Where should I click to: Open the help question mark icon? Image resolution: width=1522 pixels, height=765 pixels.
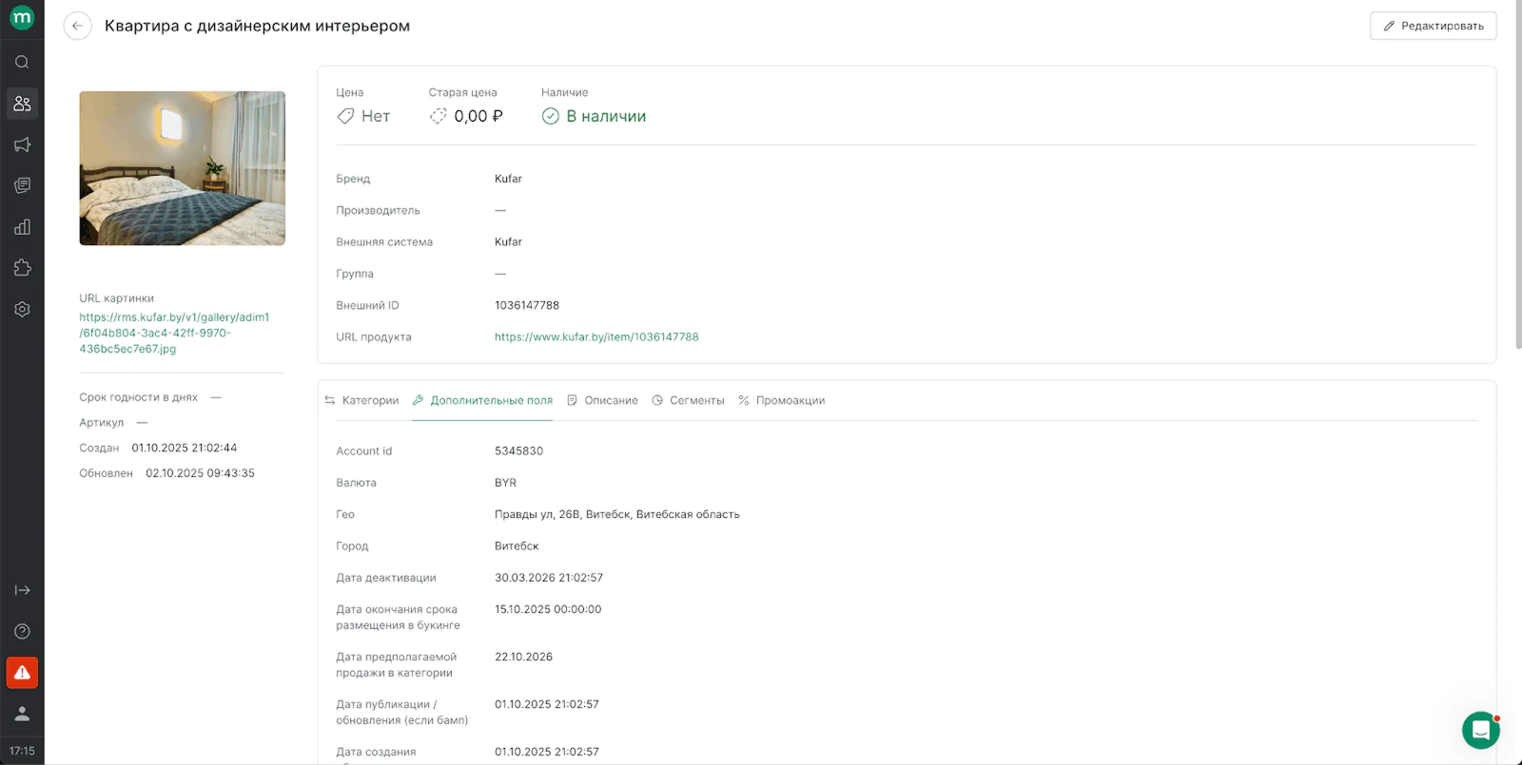point(22,631)
